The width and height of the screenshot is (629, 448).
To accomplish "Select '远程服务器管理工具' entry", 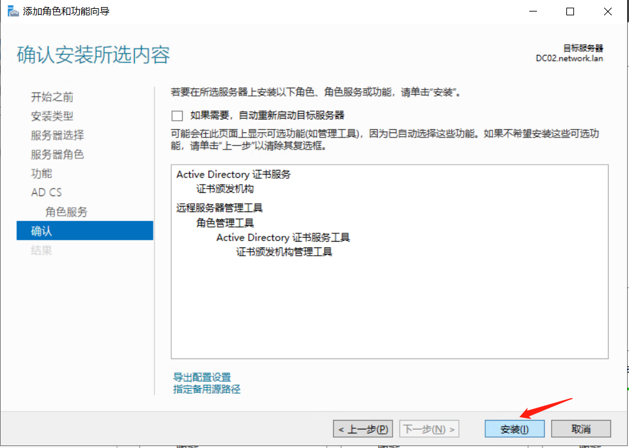I will click(219, 208).
